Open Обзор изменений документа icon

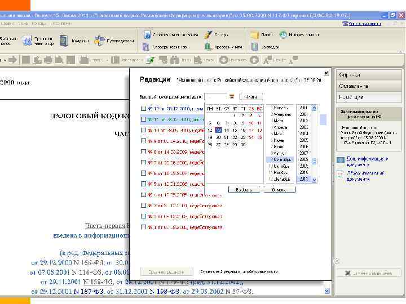pyautogui.click(x=341, y=174)
